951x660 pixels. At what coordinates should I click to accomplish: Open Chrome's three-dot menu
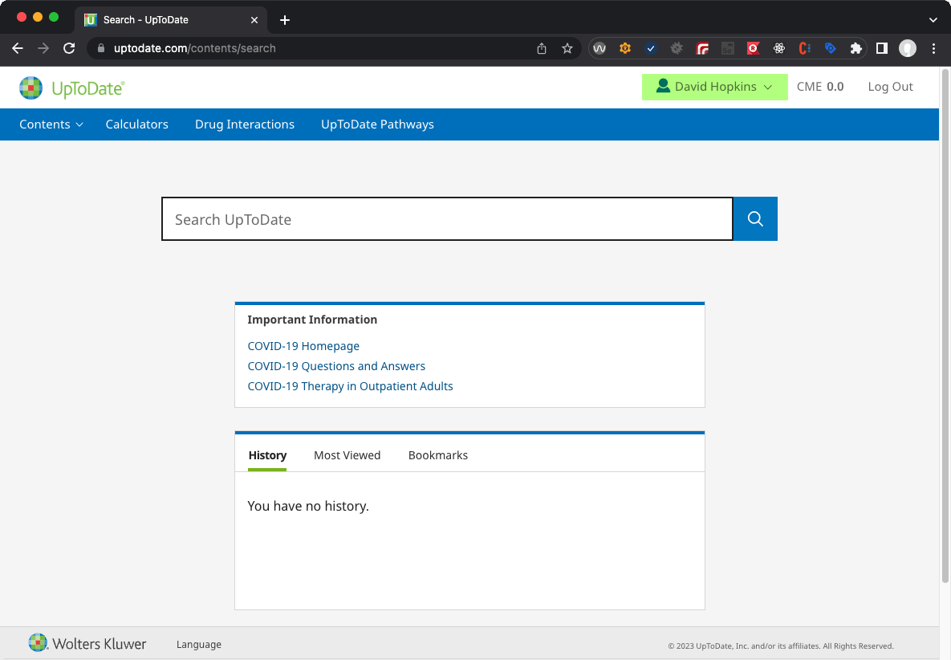click(933, 48)
